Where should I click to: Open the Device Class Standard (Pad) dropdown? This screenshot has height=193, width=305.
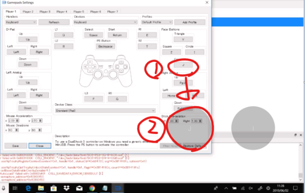105,110
